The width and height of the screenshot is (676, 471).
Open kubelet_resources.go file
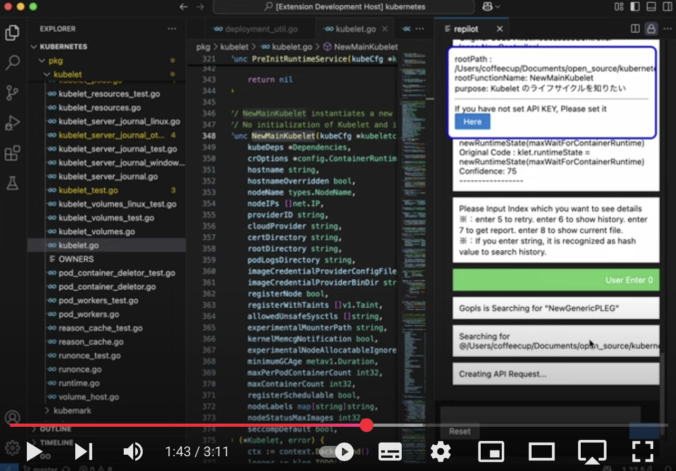(106, 107)
